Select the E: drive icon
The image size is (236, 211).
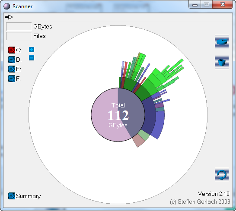click(12, 69)
